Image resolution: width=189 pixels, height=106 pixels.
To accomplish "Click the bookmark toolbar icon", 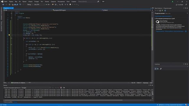I will 70,5.
